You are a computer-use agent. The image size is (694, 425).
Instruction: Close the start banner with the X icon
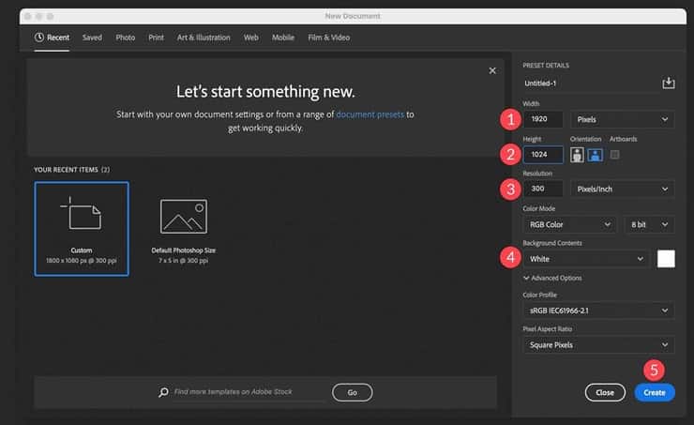coord(492,70)
